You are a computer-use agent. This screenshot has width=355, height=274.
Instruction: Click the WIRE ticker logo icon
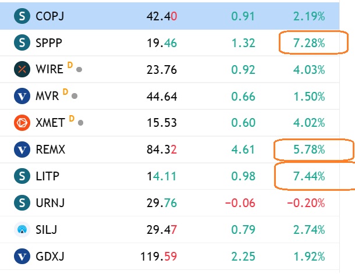point(22,69)
